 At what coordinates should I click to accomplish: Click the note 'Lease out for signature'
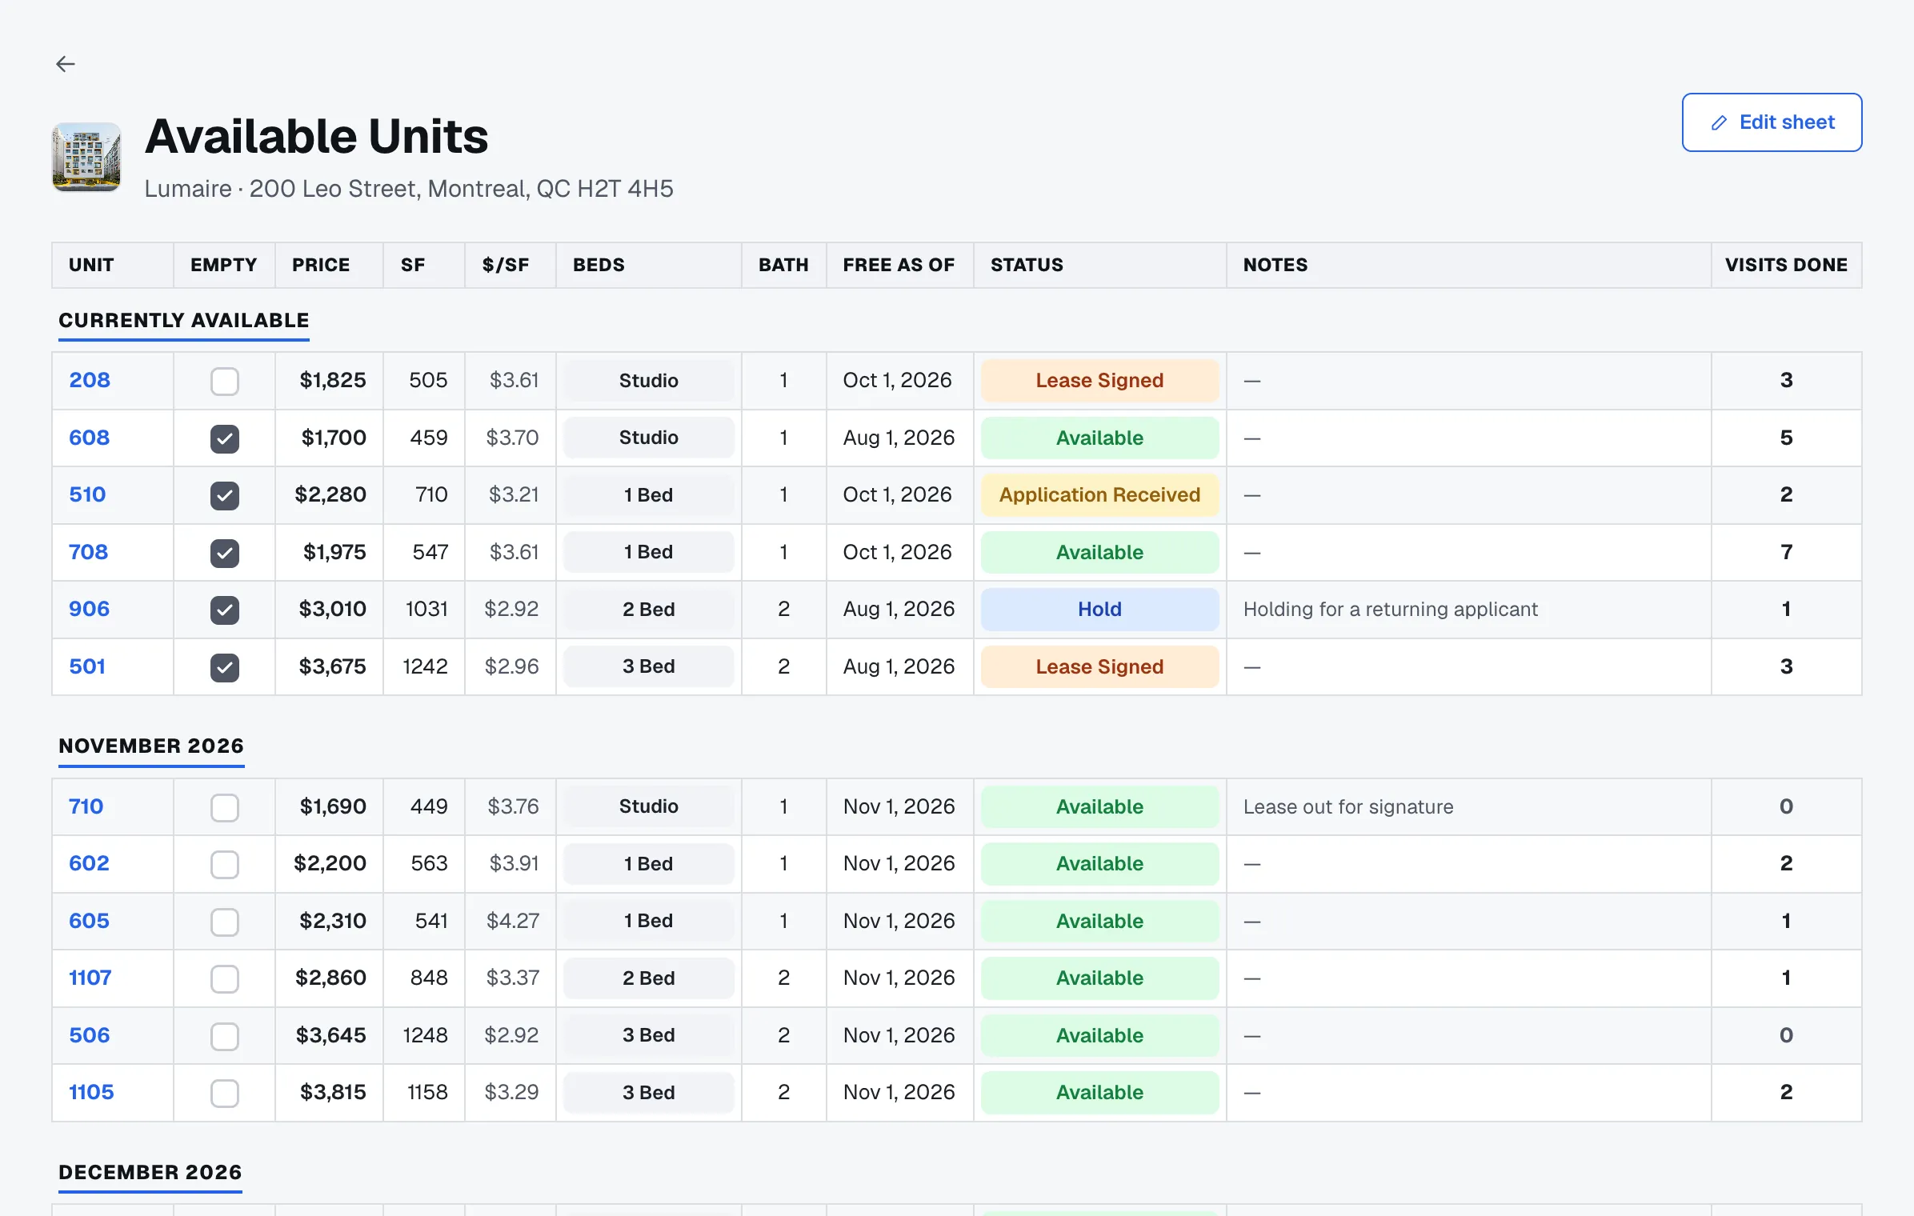tap(1348, 807)
